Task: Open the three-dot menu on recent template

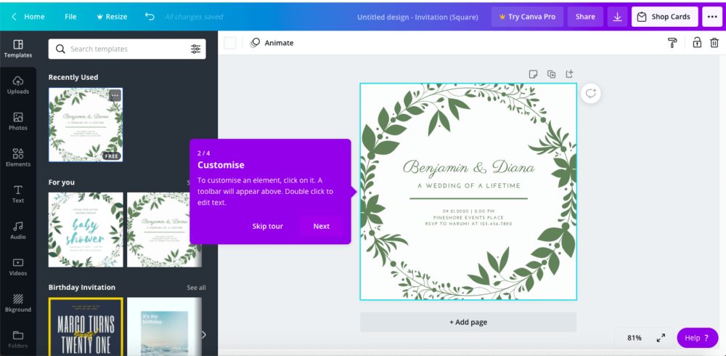Action: [x=115, y=96]
